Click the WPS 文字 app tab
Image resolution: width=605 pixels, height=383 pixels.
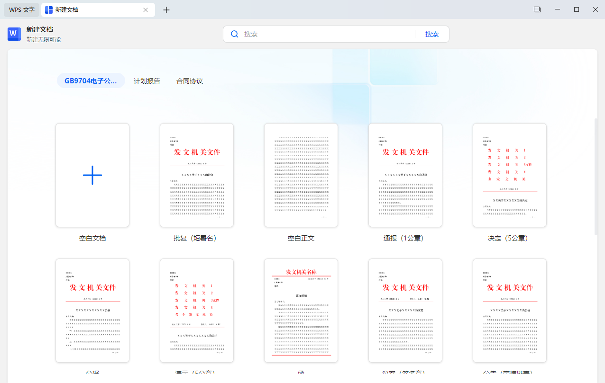(22, 9)
